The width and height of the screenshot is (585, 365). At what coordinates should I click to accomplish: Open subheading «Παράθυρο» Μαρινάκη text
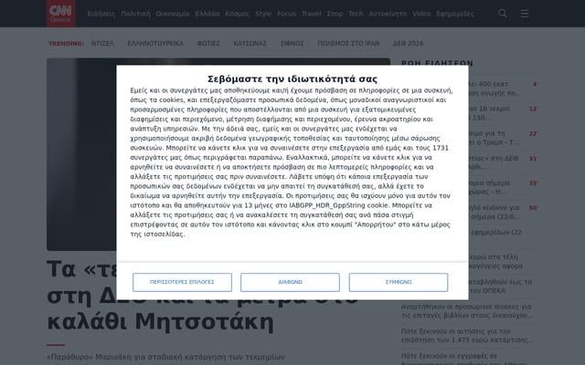coord(165,357)
